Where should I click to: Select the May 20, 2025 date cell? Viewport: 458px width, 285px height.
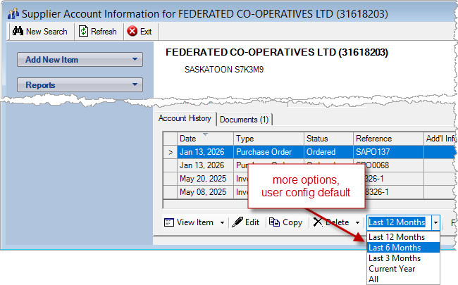pos(205,179)
